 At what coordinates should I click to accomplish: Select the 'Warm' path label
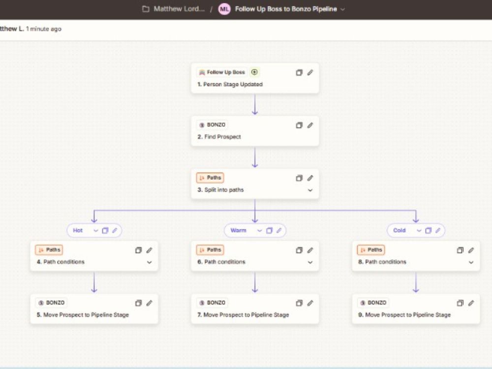pos(239,231)
